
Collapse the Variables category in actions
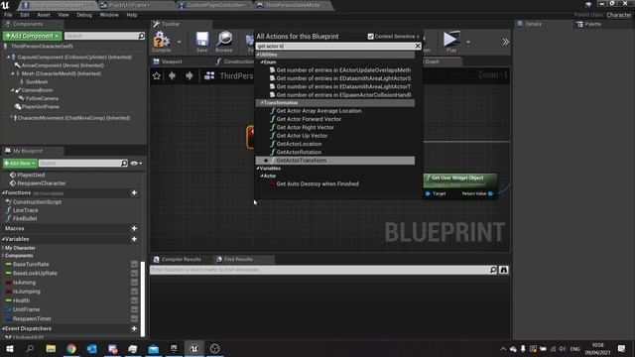pos(258,169)
